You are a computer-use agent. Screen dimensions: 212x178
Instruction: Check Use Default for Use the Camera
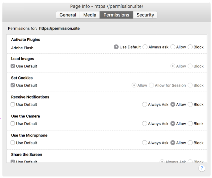click(13, 124)
